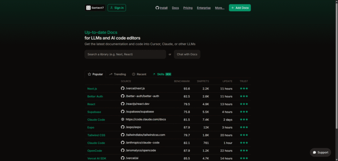The height and width of the screenshot is (161, 338).
Task: Click the /supabase/supabase source text
Action: point(140,111)
